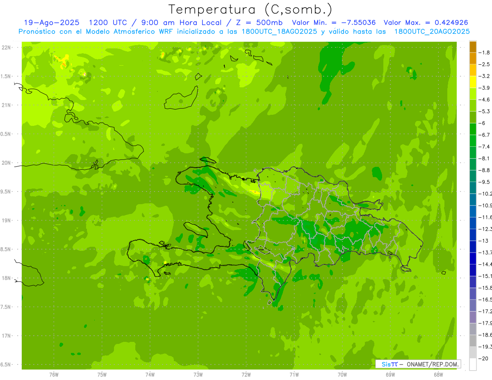Click the '-14.4' colorbar label
492x380 pixels.
tap(485, 264)
